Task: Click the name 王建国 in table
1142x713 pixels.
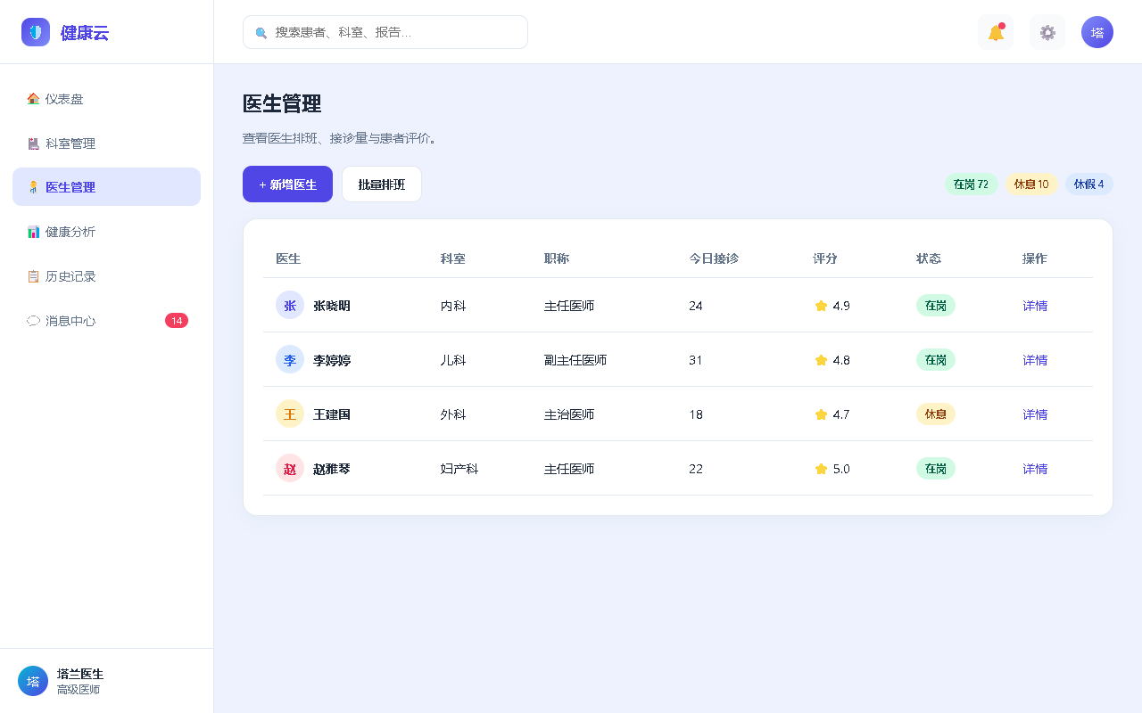Action: (x=332, y=414)
